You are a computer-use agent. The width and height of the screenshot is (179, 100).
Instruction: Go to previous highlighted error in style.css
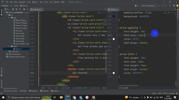(x=172, y=13)
